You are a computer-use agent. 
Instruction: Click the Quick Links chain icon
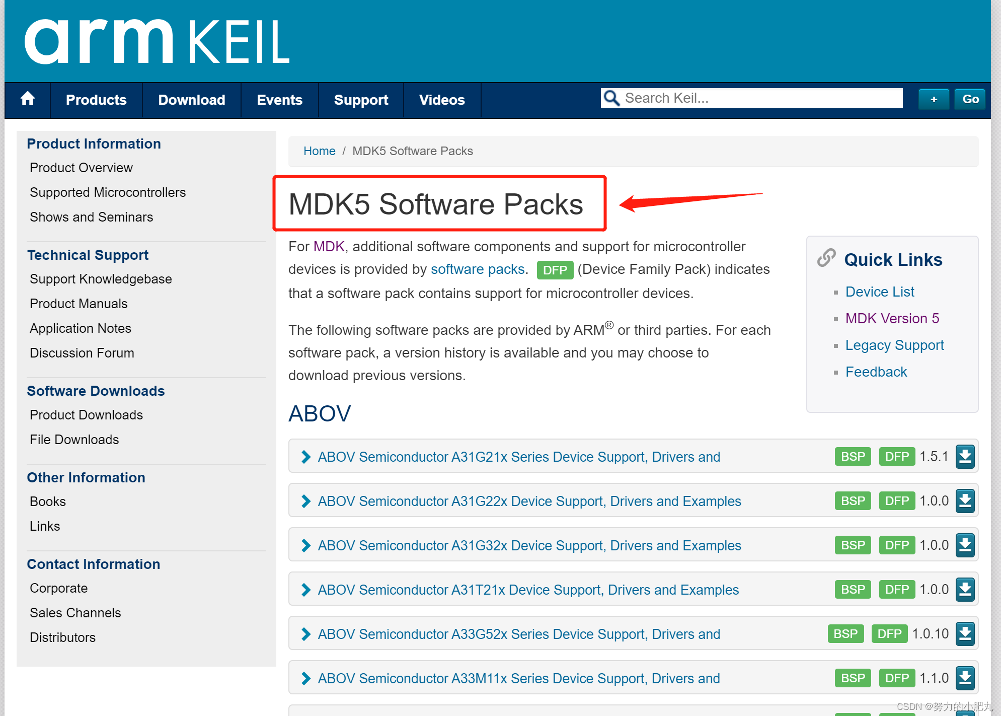(826, 258)
